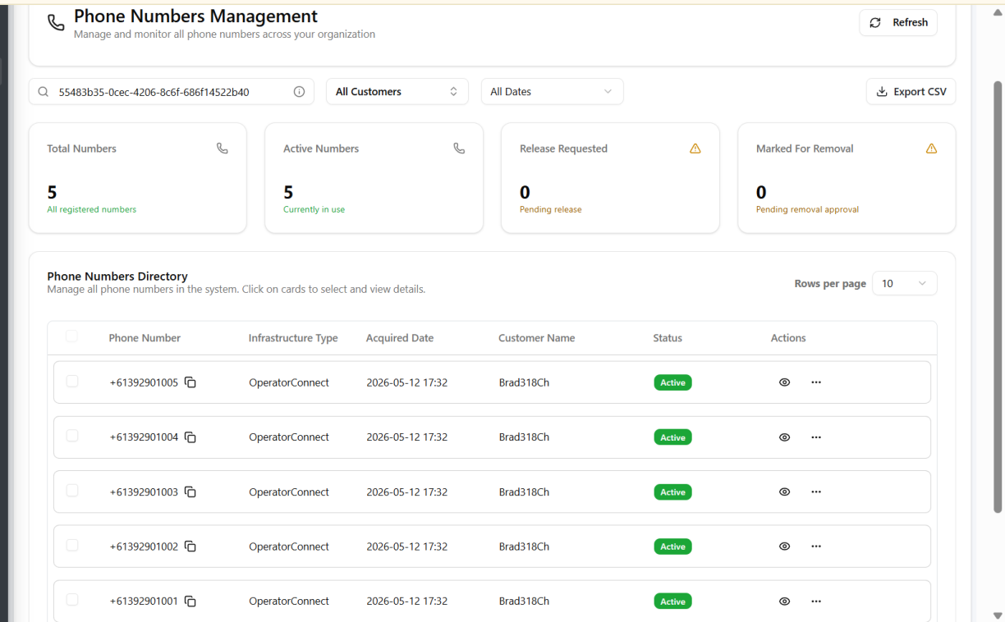The width and height of the screenshot is (1005, 622).
Task: Click the info icon in search field
Action: [300, 92]
